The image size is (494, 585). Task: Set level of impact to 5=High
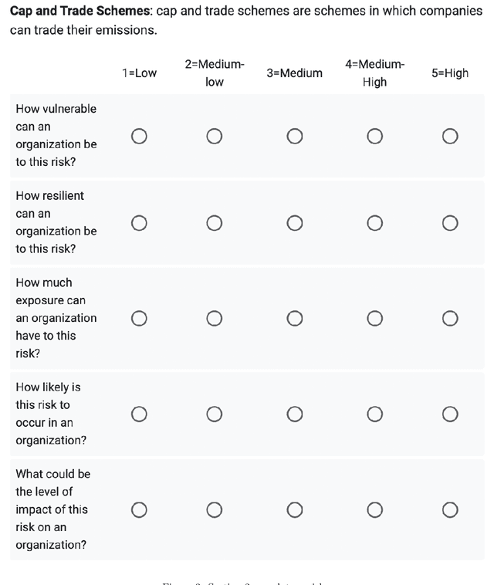(450, 509)
